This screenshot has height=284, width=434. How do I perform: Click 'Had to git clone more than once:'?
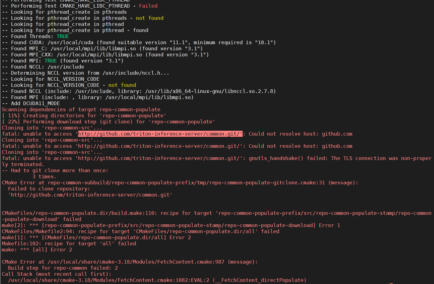(60, 170)
